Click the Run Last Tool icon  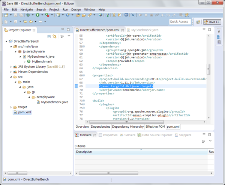point(47,15)
